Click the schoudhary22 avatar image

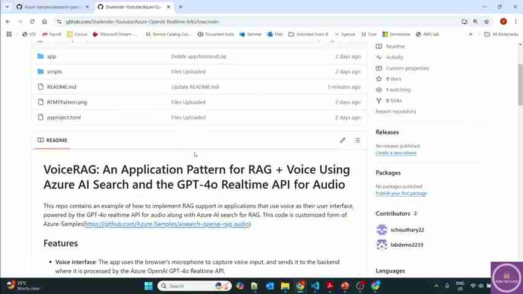382,230
